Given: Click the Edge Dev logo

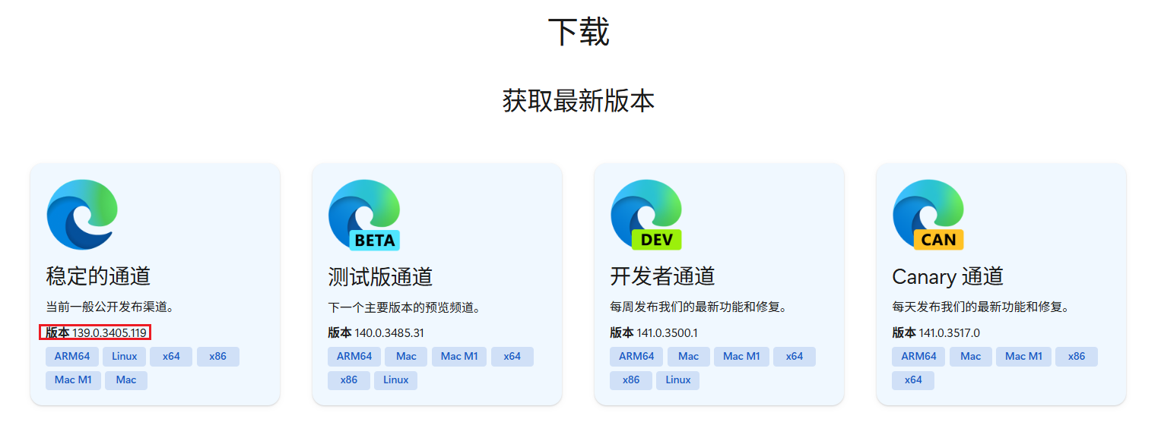Looking at the screenshot, I should pyautogui.click(x=646, y=215).
